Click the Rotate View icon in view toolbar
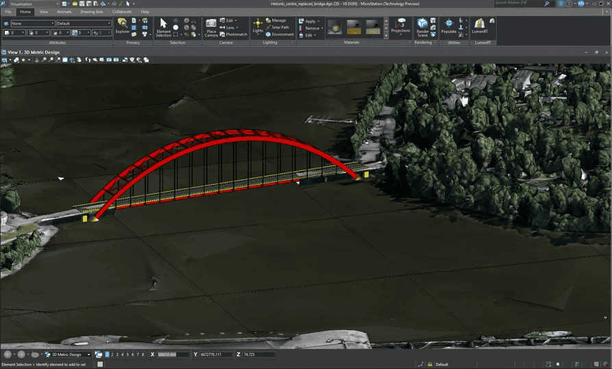612x369 pixels. pos(72,60)
